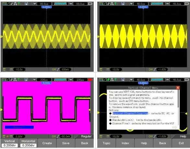Viewport: 190px width, 149px height.
Task: Click the yellow trigger level arrow in Help panel
Action: [186, 113]
